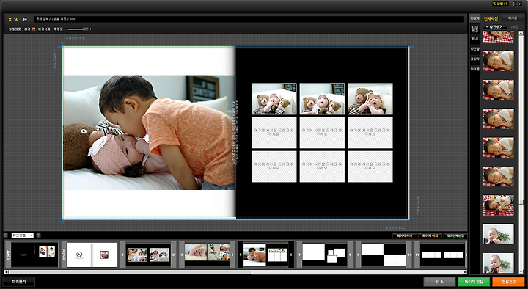Viewport: 528px width, 289px height.
Task: Select the 이미지 image side tab
Action: tap(474, 18)
